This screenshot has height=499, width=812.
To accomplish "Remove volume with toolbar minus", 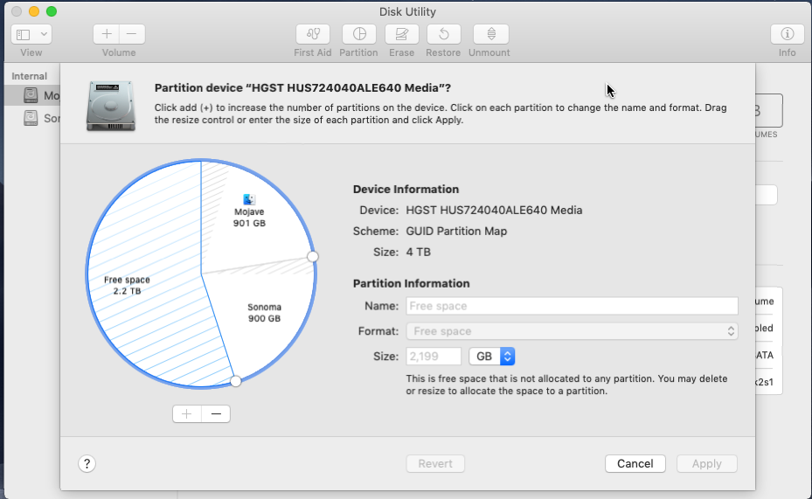I will pyautogui.click(x=132, y=34).
